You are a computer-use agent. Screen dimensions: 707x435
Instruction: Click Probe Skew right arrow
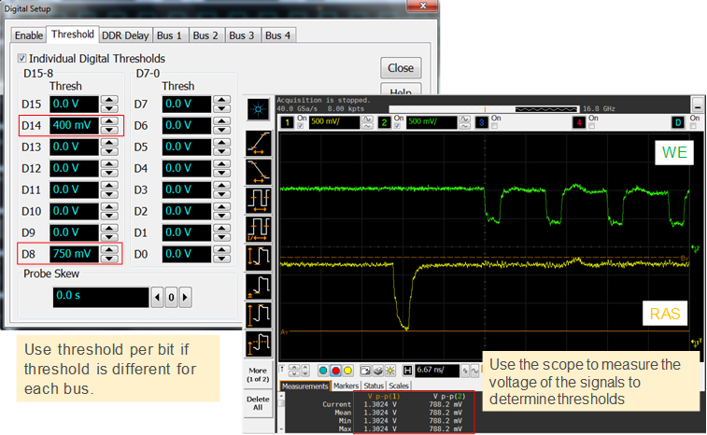pos(185,298)
